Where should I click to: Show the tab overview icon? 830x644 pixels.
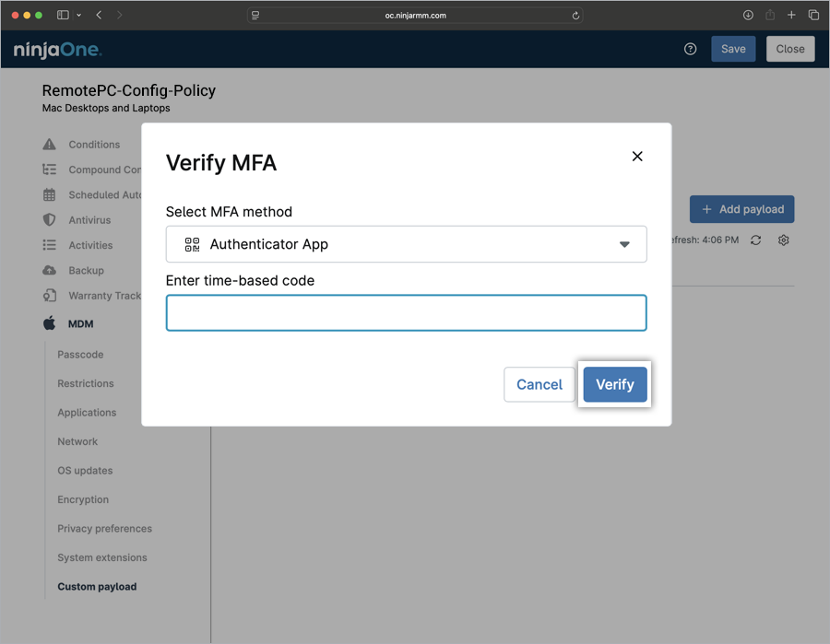click(813, 16)
